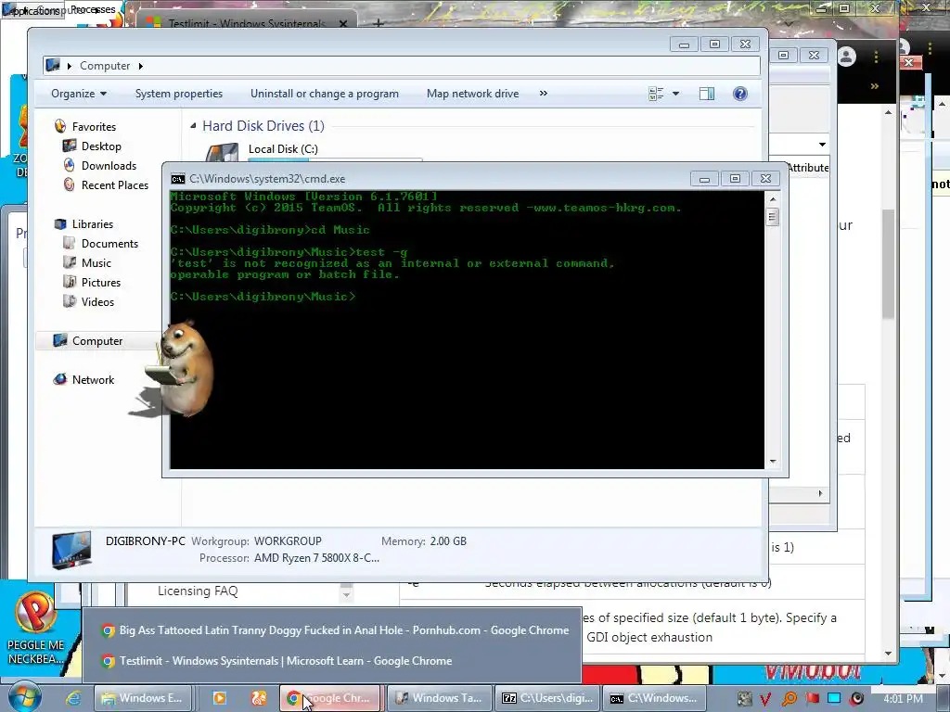Open dropdown arrow in window behind Explorer
Viewport: 950px width, 712px height.
click(822, 145)
